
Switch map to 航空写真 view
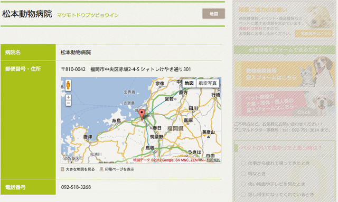point(208,83)
